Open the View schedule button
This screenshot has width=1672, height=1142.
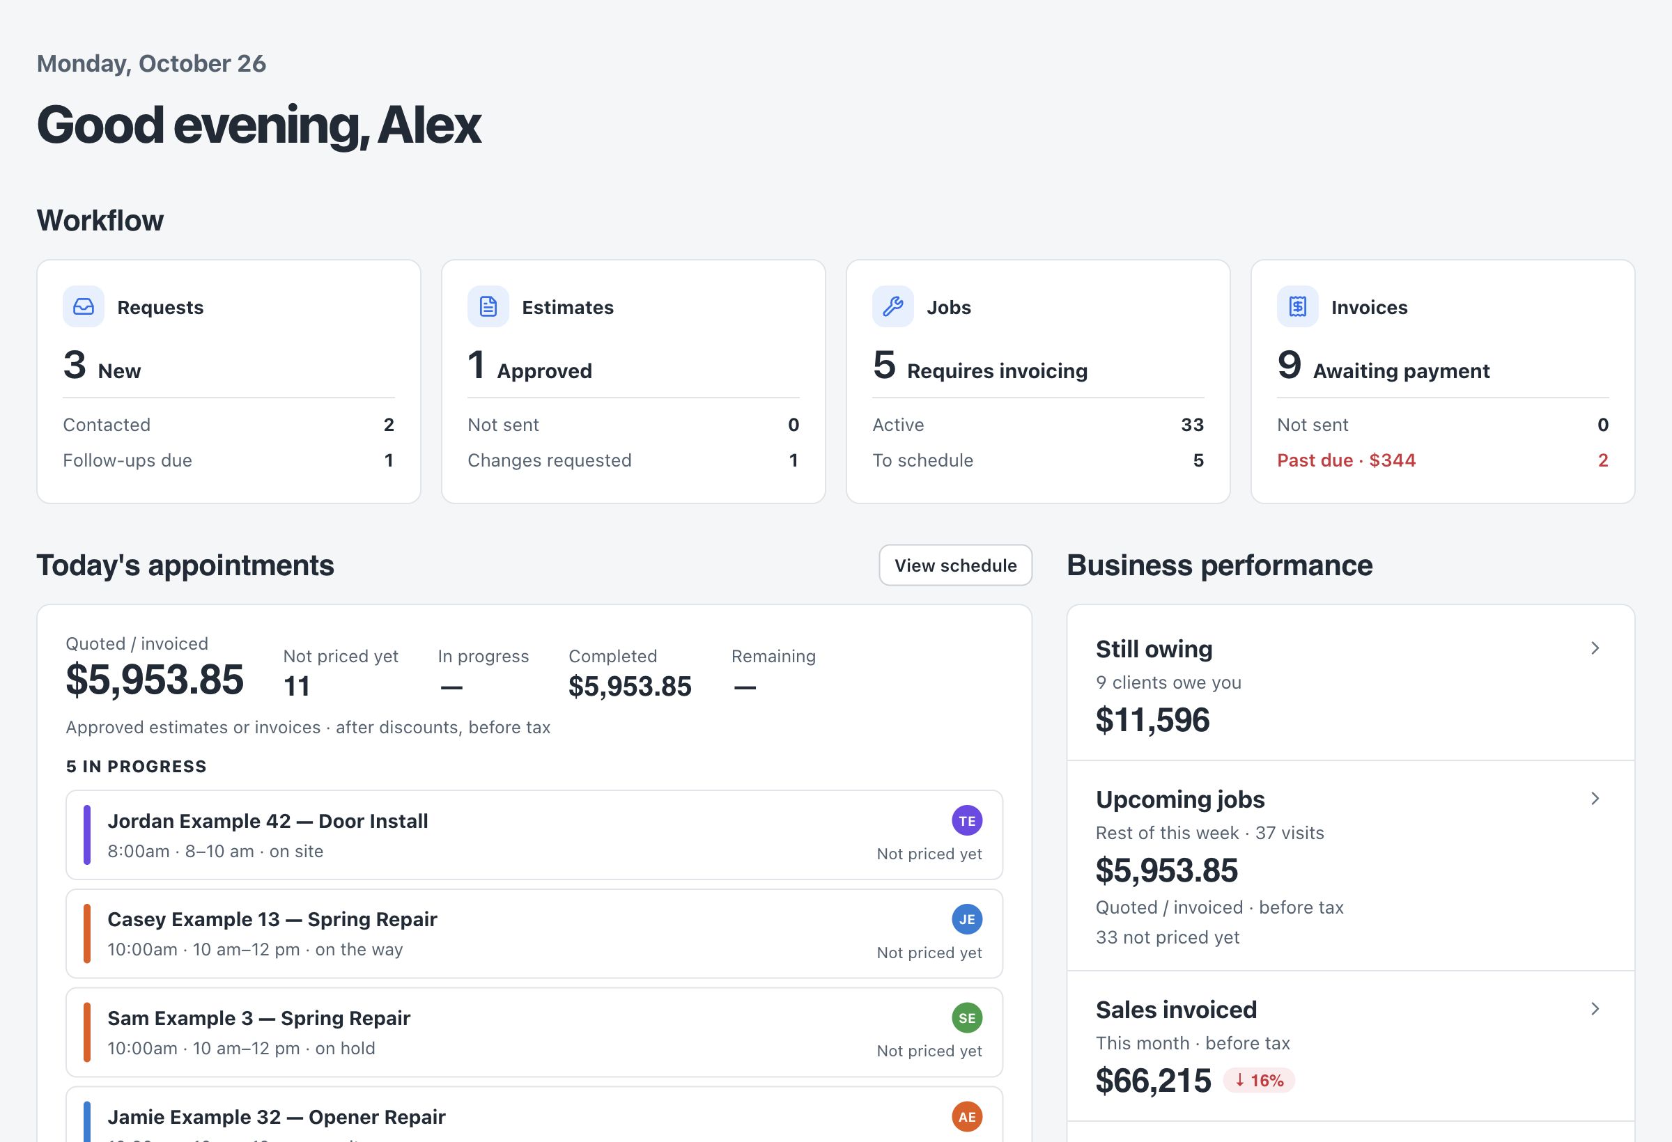(955, 565)
